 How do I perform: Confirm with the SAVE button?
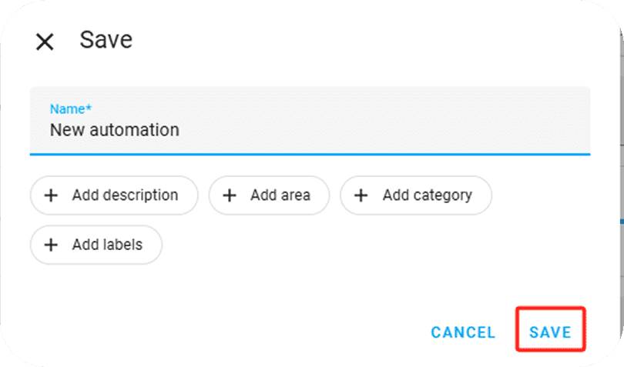[x=550, y=332]
